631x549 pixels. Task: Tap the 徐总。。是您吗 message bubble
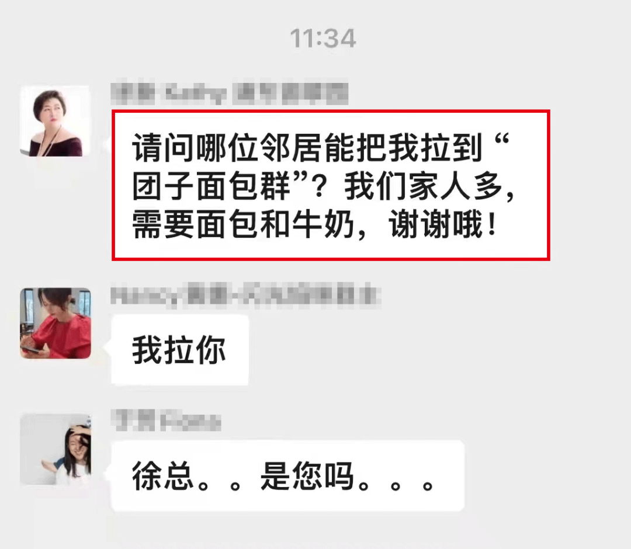click(x=287, y=476)
